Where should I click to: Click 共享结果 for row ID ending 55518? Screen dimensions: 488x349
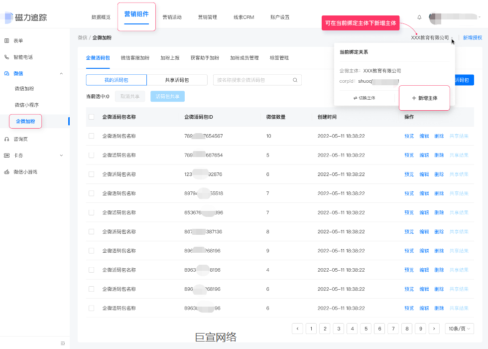[x=459, y=193]
